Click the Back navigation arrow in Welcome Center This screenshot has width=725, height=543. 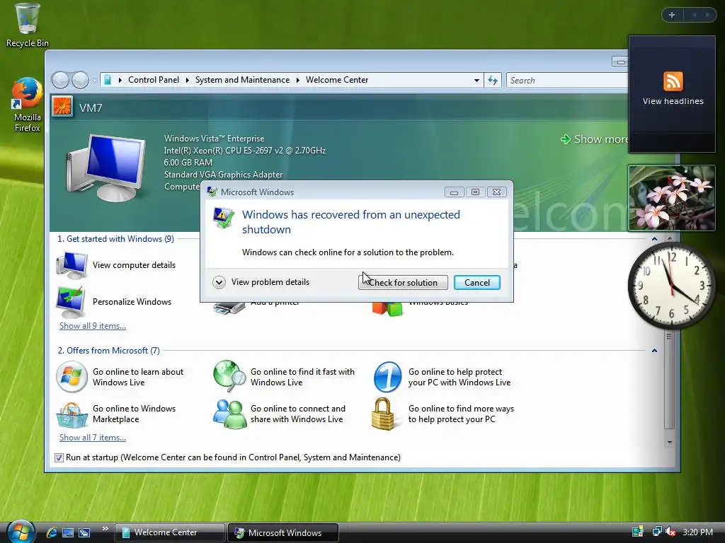coord(60,81)
